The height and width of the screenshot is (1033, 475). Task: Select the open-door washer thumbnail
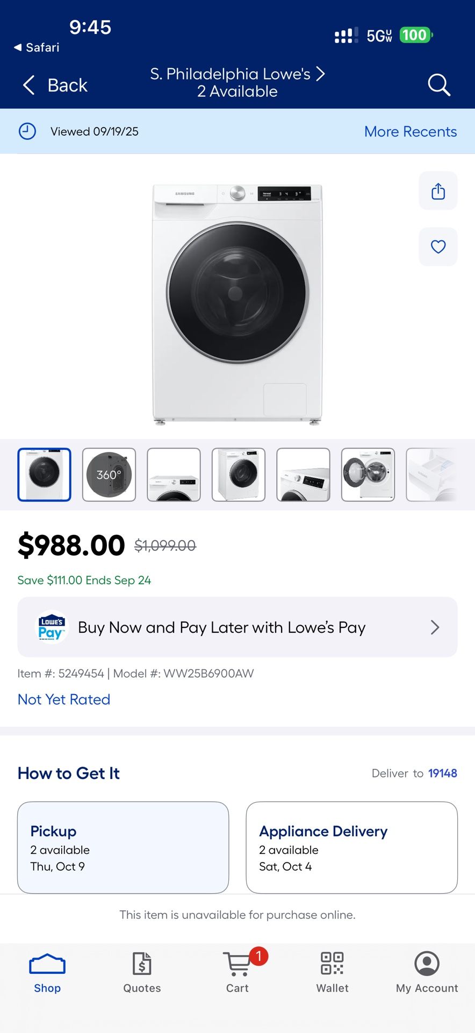point(368,475)
